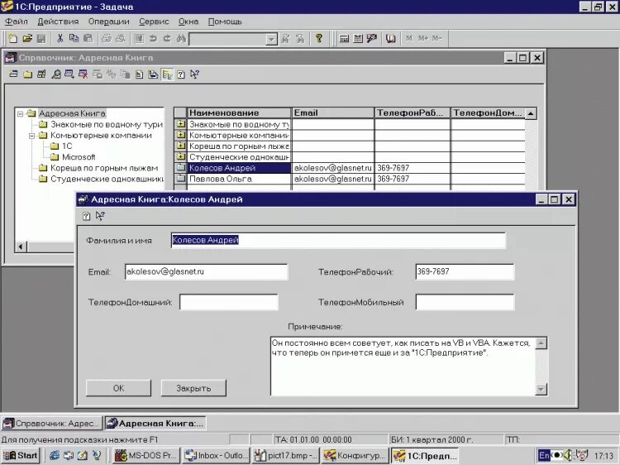Open Inbox - Outlo... taskbar button
Viewport: 620px width, 465px height.
(217, 456)
